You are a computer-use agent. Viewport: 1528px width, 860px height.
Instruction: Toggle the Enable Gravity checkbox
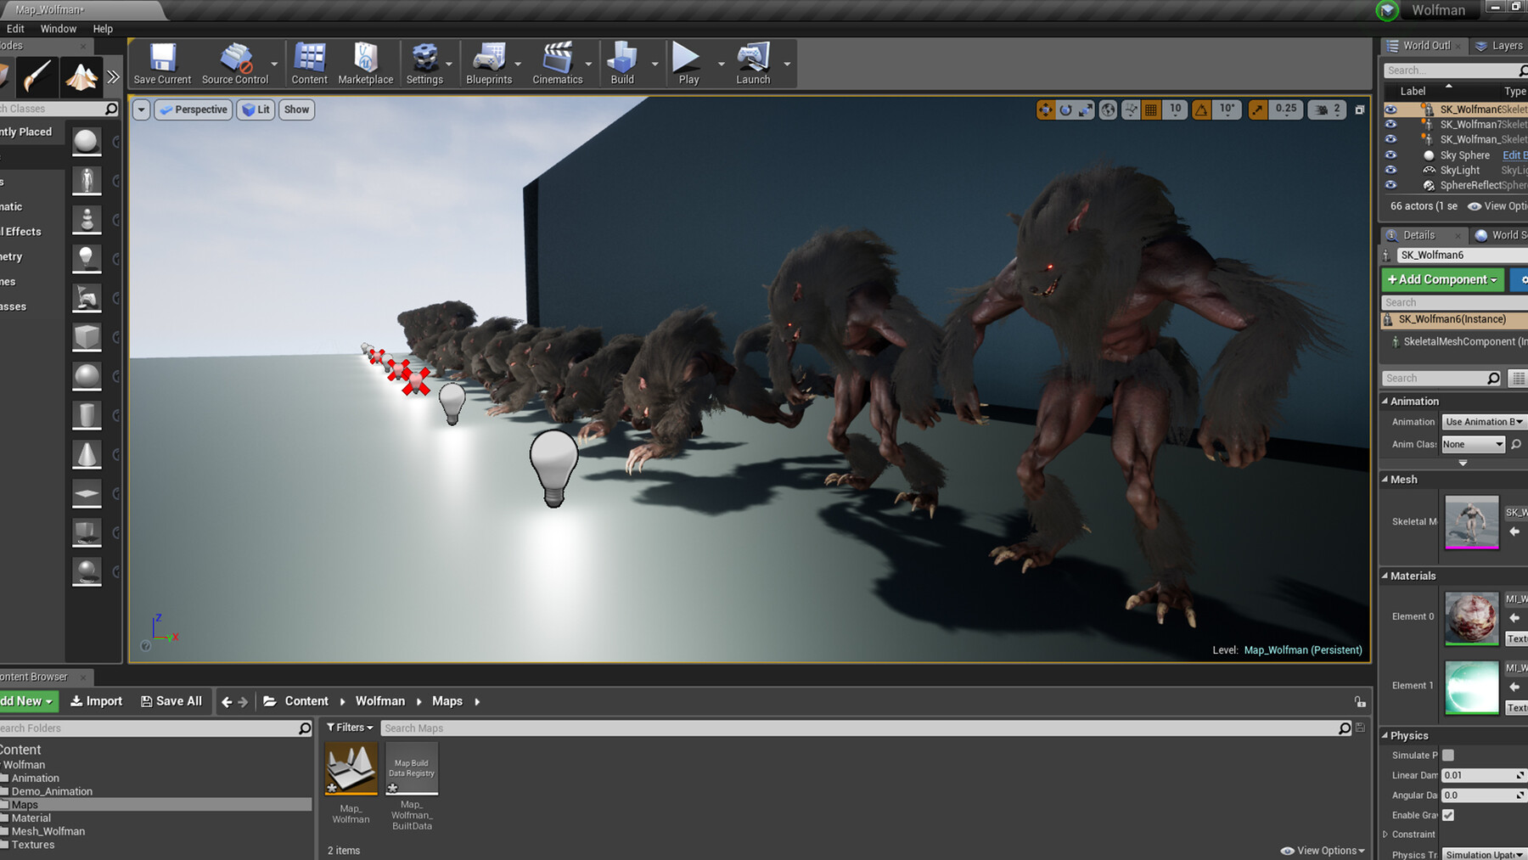(x=1448, y=815)
